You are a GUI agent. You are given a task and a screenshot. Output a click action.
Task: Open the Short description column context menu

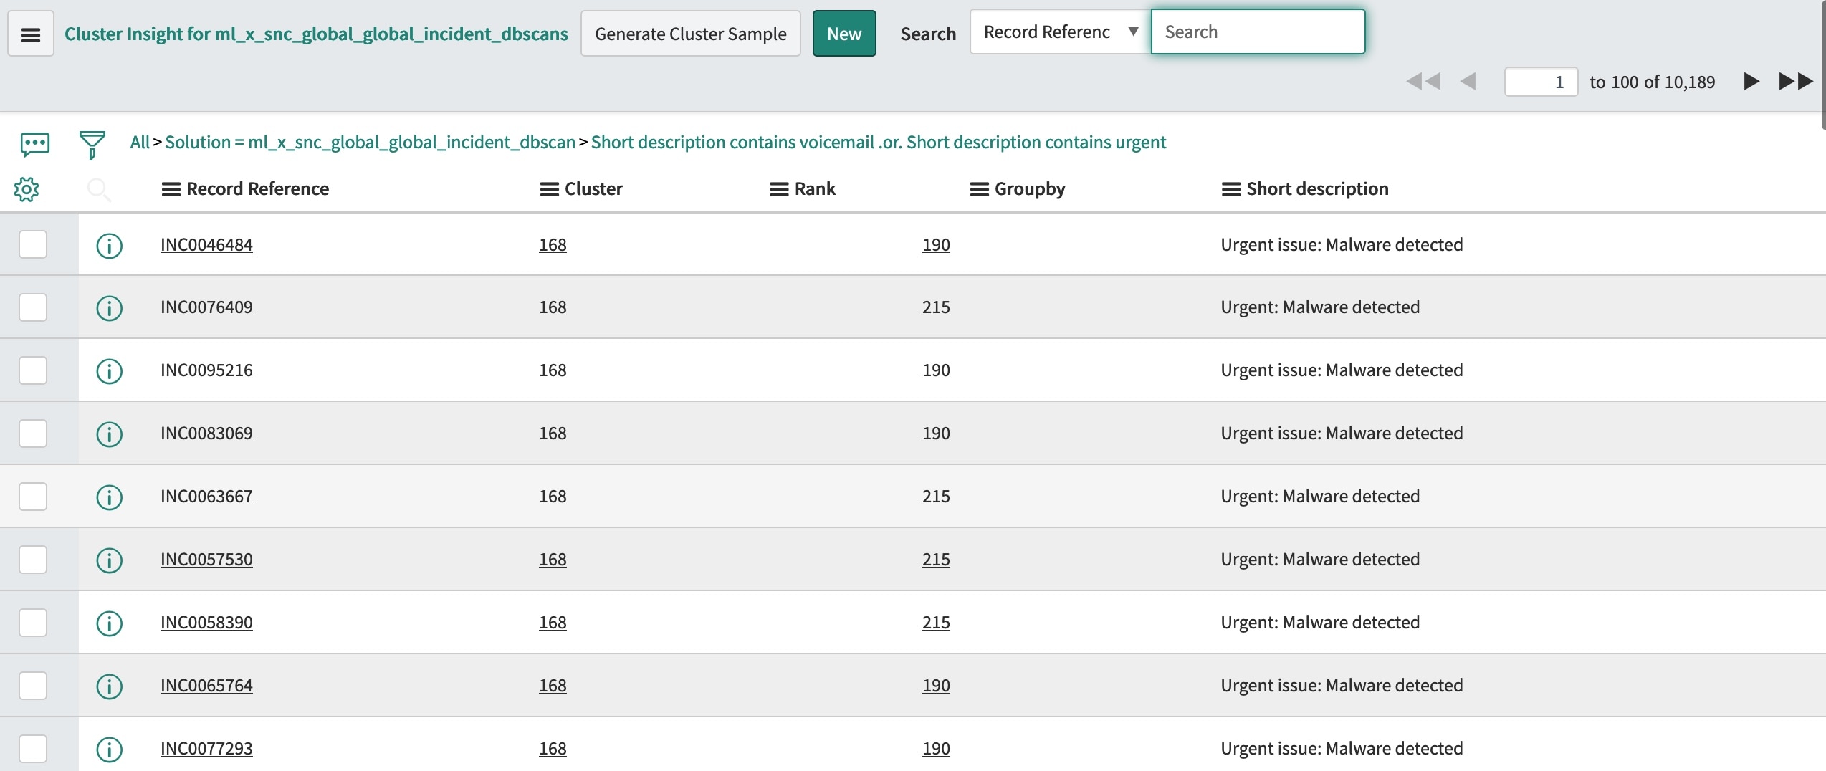pos(1231,188)
